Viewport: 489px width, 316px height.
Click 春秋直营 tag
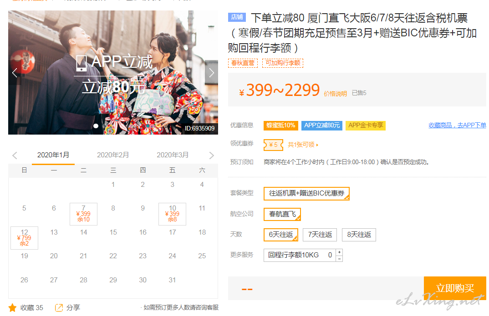click(x=243, y=63)
